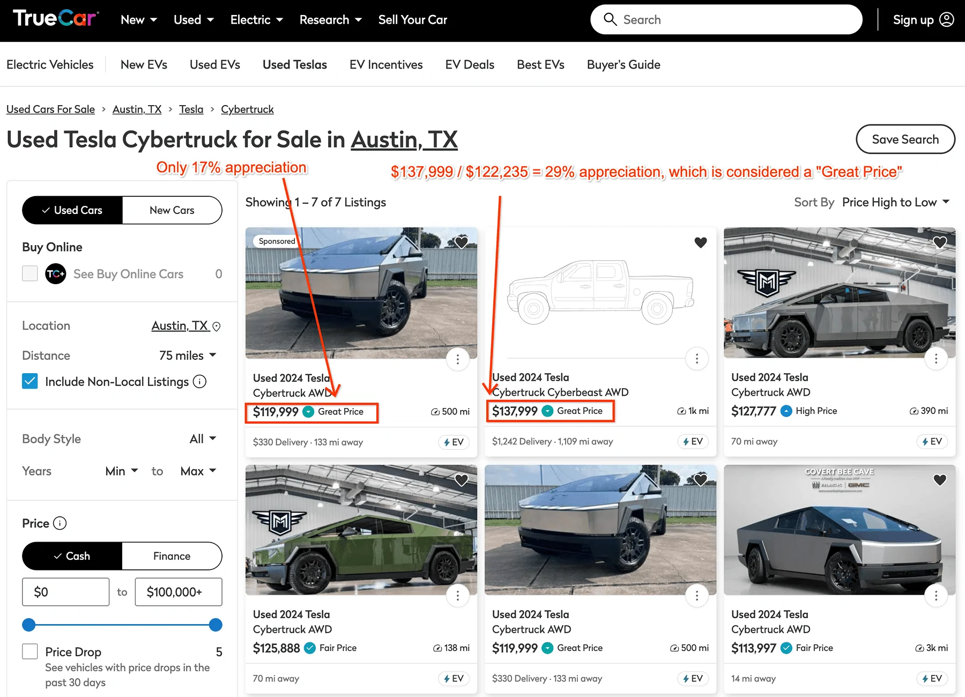965x697 pixels.
Task: Click the EV badge on the $113,997 listing
Action: click(932, 679)
